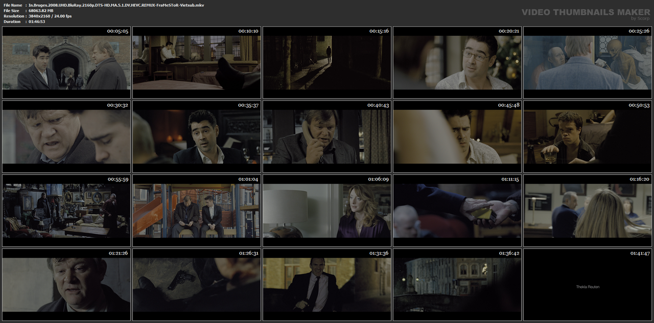The width and height of the screenshot is (654, 323).
Task: Click the thumbnail at 00:30:32
Action: coord(66,136)
